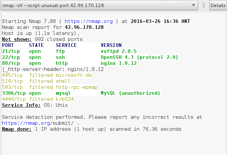Click the '22/tcp' port entry

click(x=11, y=57)
